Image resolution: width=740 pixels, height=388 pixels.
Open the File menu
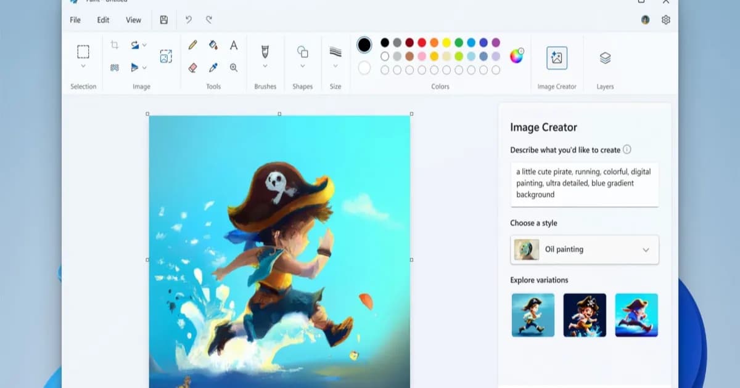pos(75,20)
